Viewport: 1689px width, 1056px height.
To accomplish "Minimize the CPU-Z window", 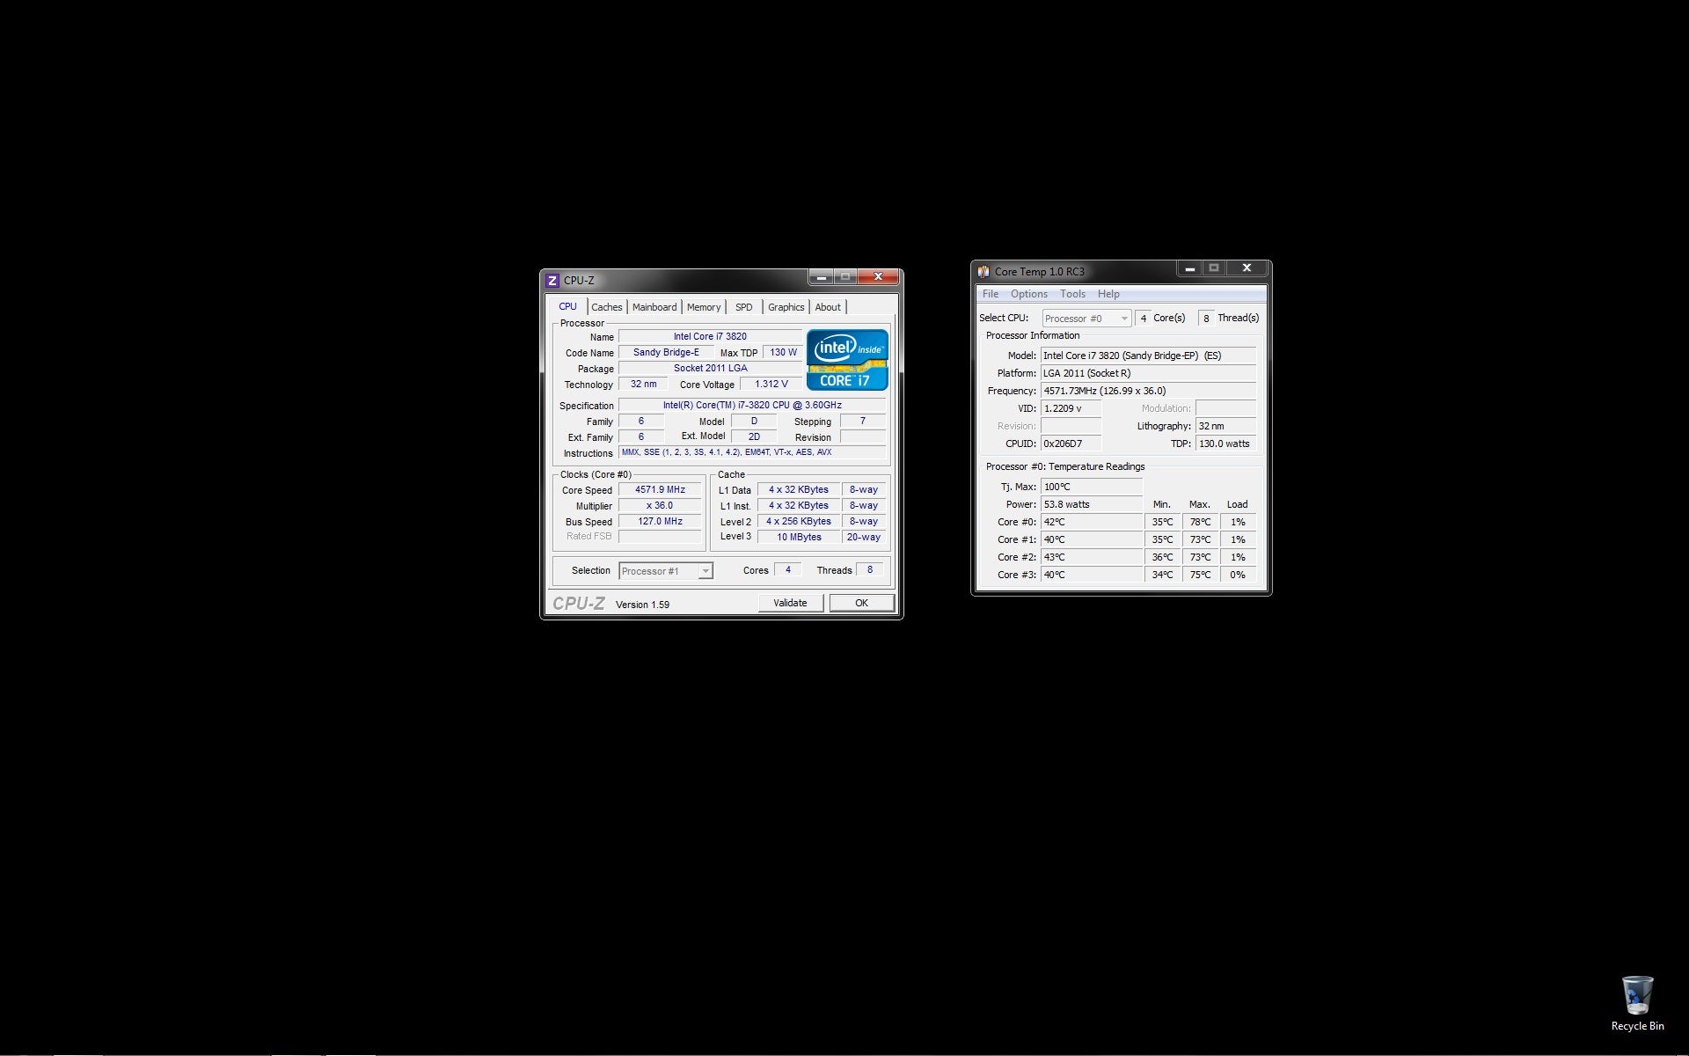I will (822, 277).
